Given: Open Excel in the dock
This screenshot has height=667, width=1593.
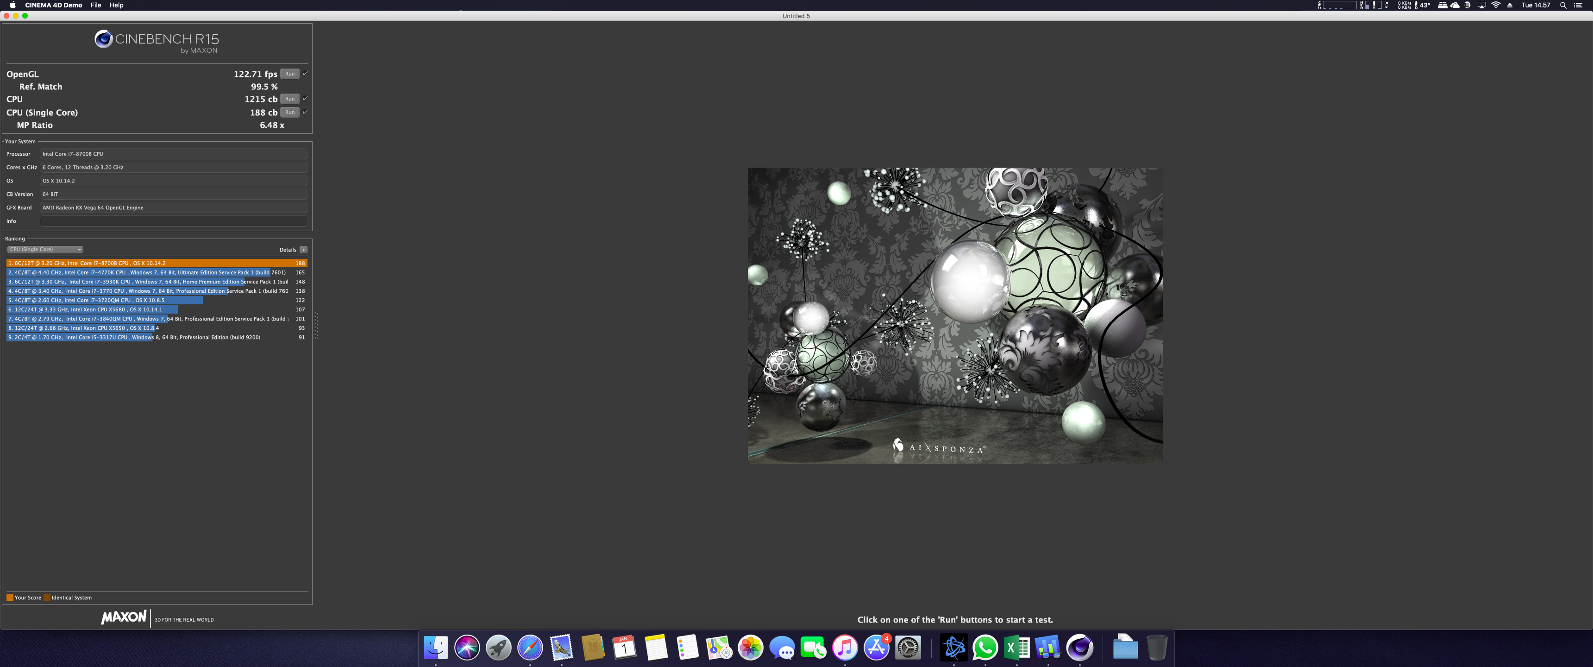Looking at the screenshot, I should click(1016, 648).
